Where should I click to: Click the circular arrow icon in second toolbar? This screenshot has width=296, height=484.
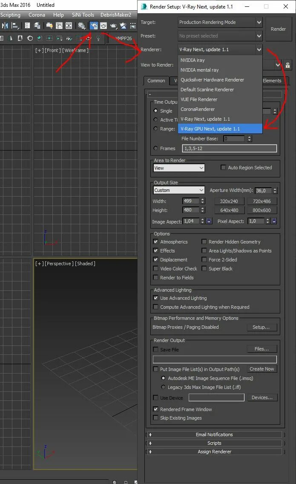click(x=30, y=38)
